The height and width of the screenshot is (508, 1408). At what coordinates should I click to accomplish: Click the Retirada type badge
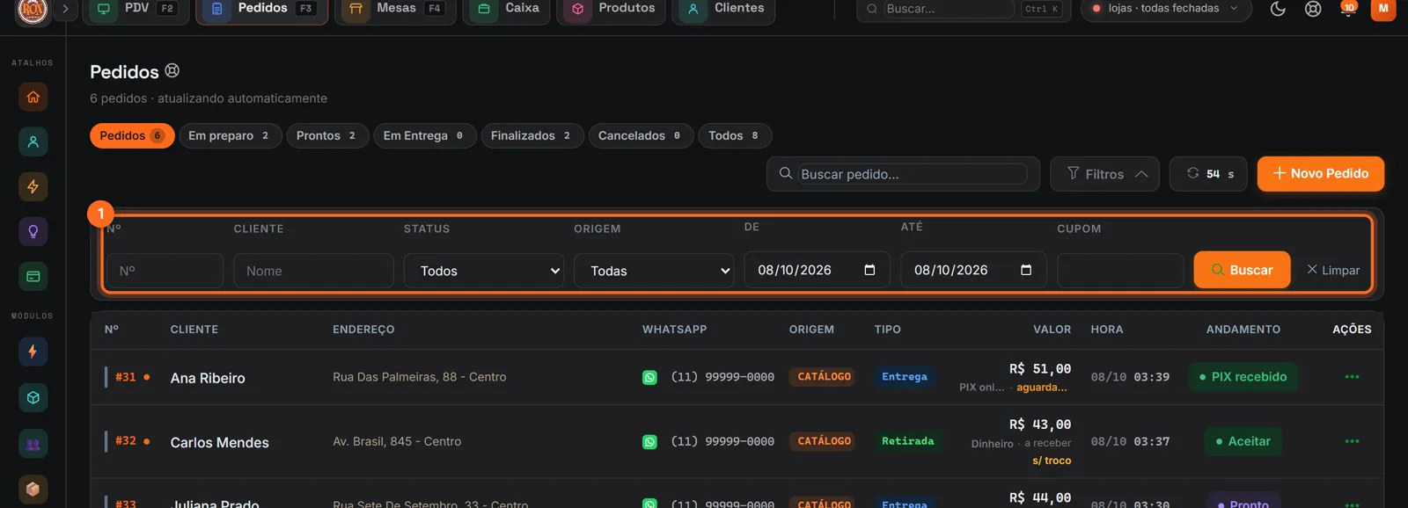[907, 441]
